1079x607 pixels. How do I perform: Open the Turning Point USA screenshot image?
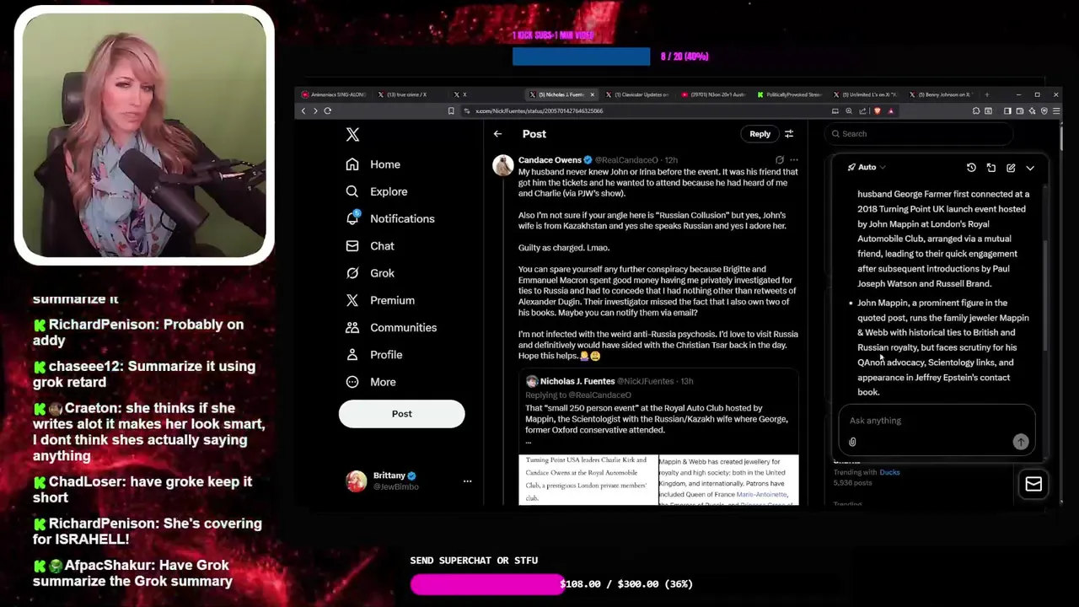click(588, 480)
